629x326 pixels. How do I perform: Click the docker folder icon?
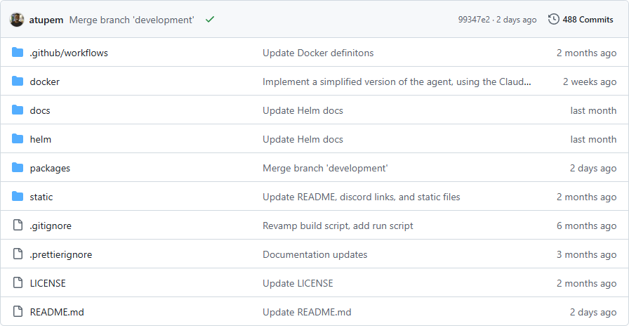click(18, 81)
